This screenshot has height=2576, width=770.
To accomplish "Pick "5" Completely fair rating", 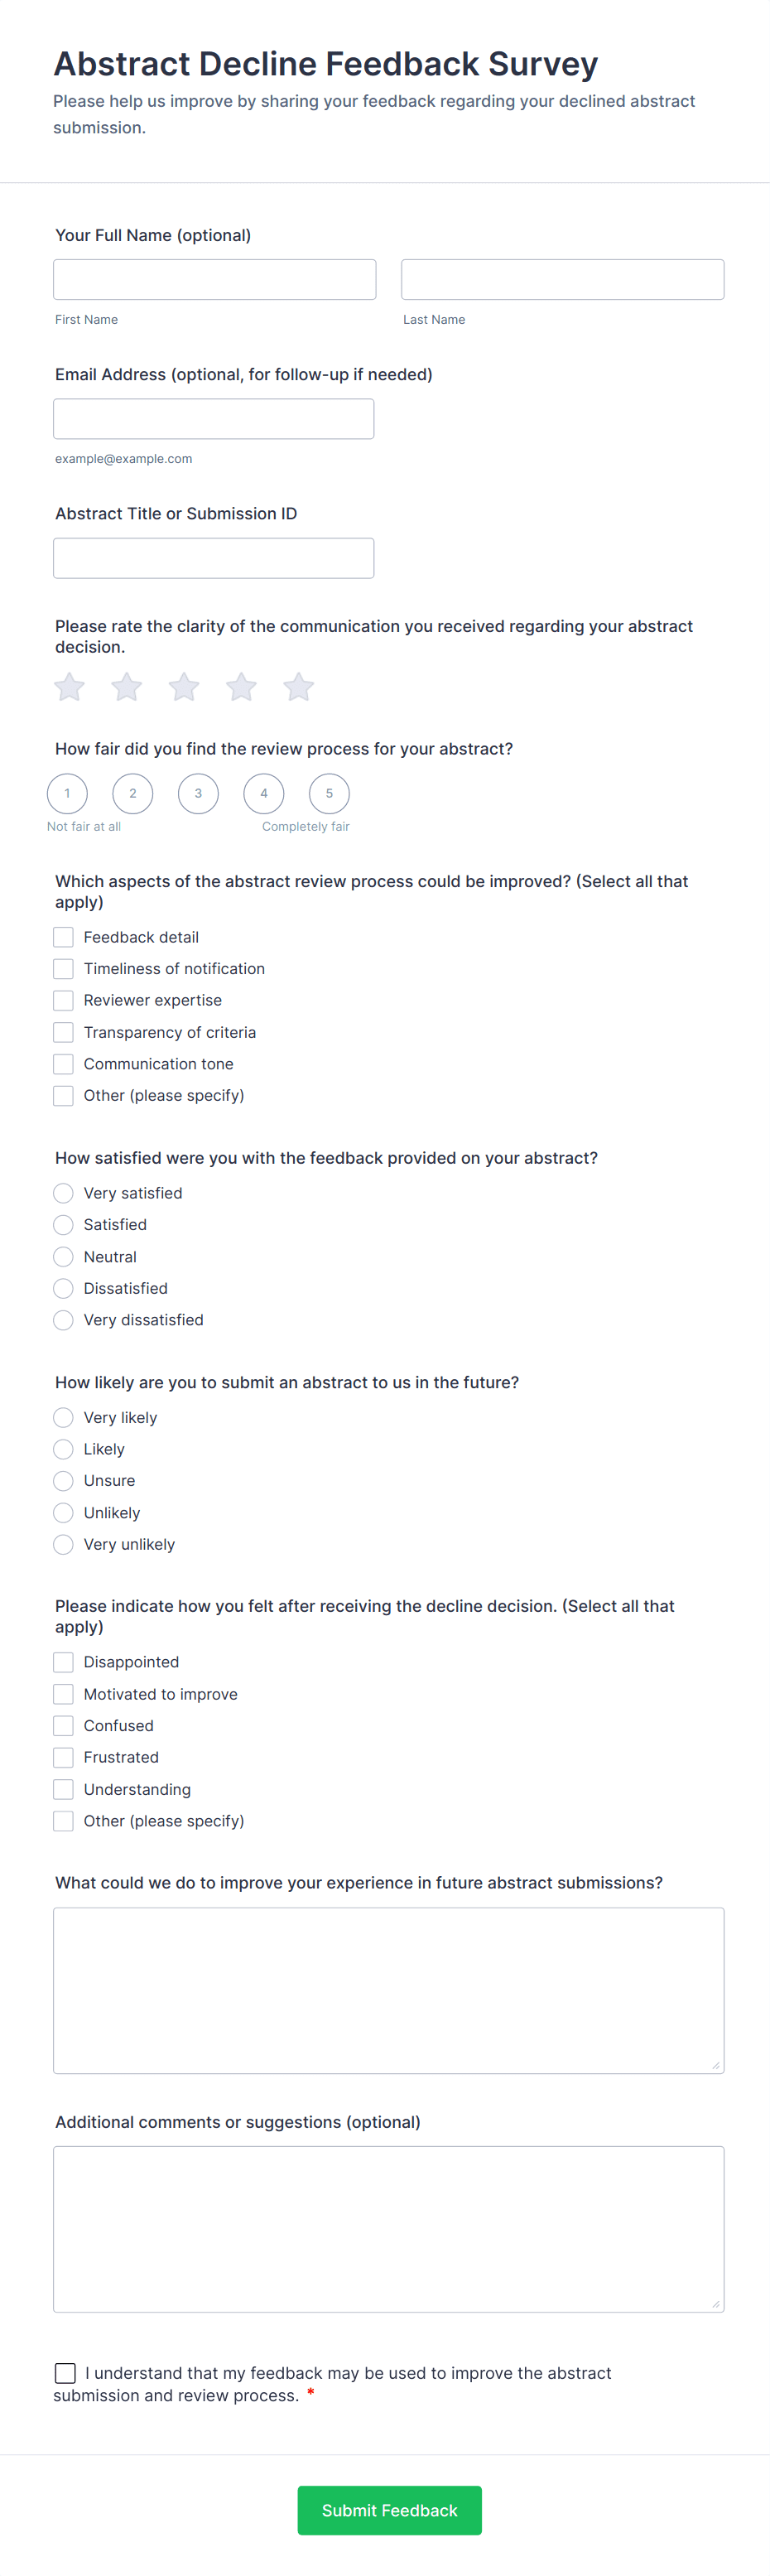I will [x=329, y=793].
